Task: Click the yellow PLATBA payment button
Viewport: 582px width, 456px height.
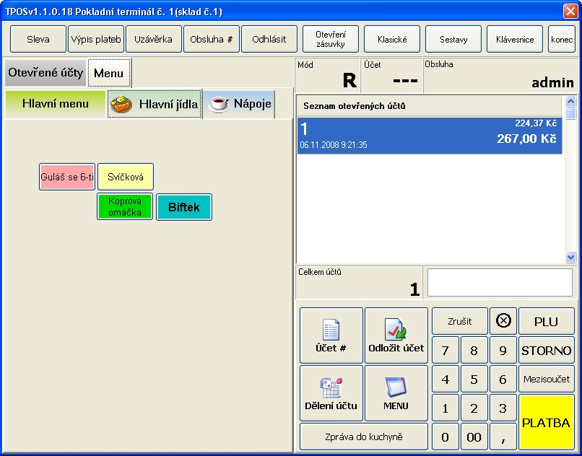Action: 547,422
